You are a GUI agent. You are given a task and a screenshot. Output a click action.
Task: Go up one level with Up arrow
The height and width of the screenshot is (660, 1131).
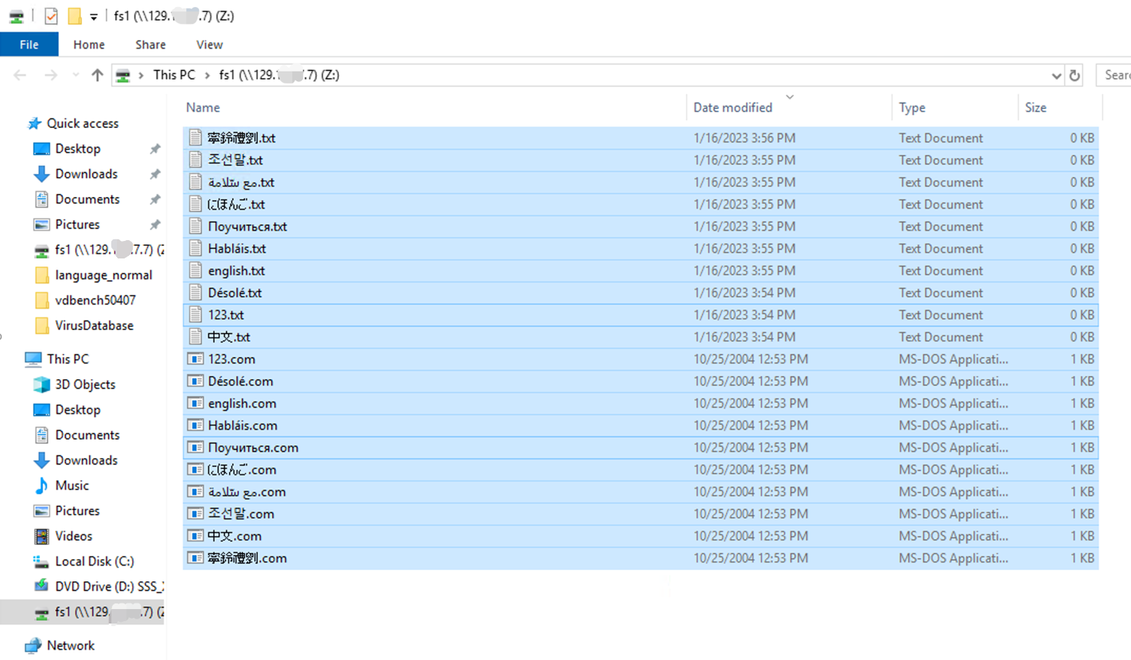(97, 76)
